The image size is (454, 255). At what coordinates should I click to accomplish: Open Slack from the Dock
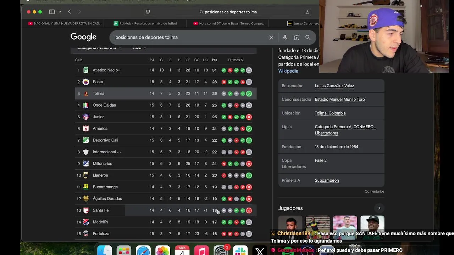[240, 250]
